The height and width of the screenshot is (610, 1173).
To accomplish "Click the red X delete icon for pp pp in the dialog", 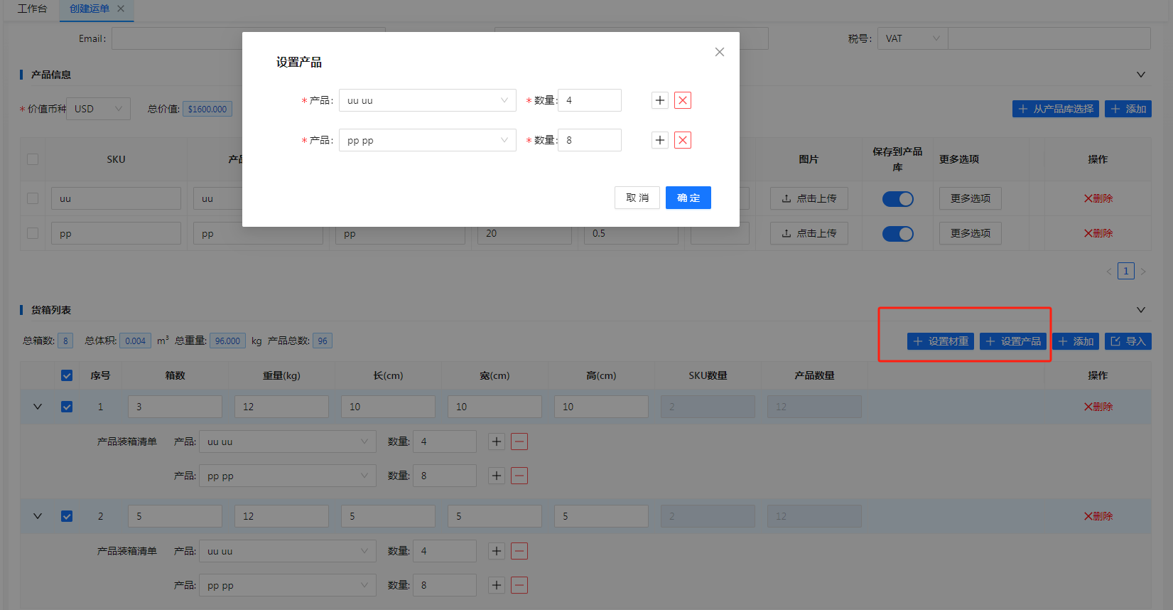I will (682, 140).
